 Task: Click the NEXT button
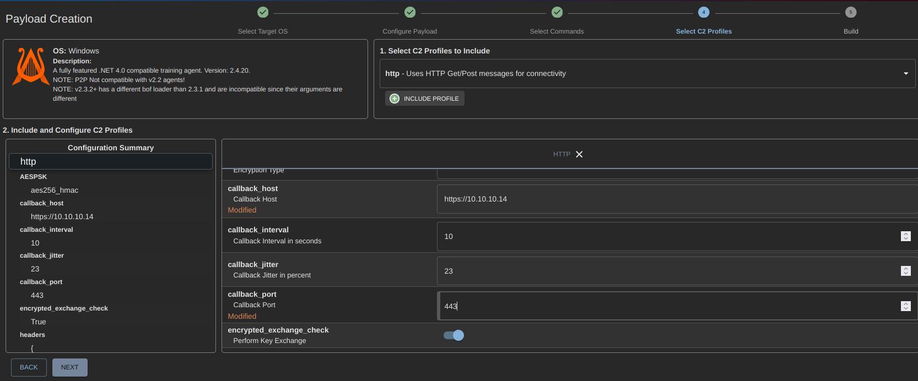click(x=70, y=367)
